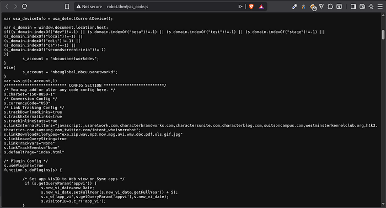386x208 pixels.
Task: Open the hamburger main menu
Action: (380, 7)
